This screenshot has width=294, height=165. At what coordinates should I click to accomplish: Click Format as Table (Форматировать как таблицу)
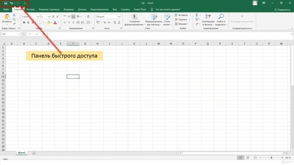tap(154, 20)
